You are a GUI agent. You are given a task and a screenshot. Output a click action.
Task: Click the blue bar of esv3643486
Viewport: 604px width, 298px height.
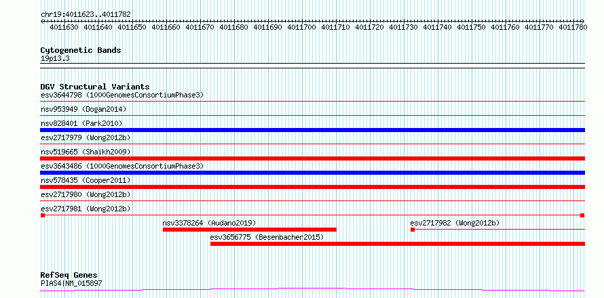click(313, 173)
